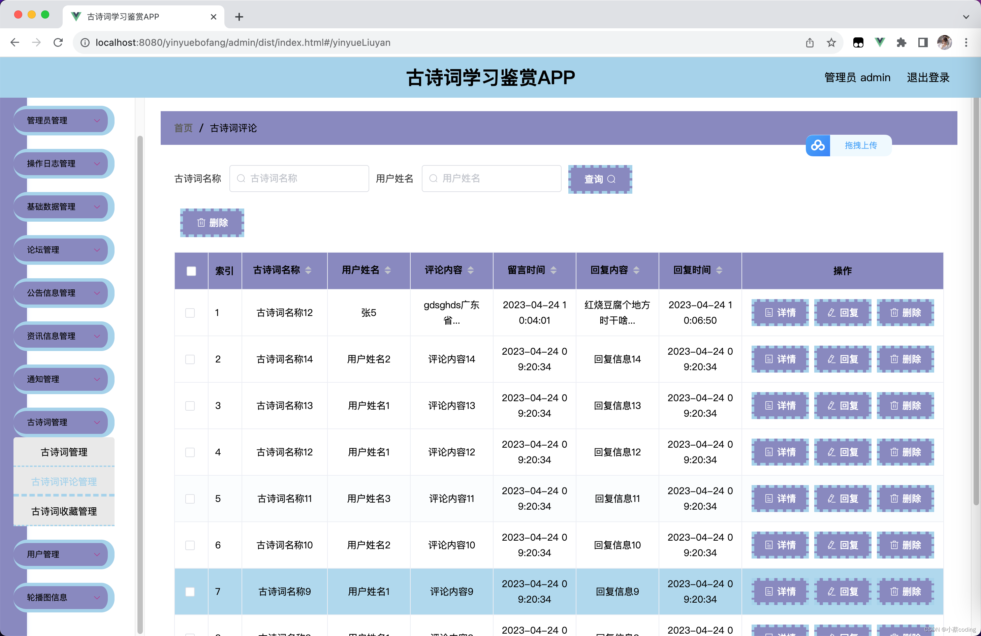Sort by 回复时间 column arrows
The image size is (981, 636).
[719, 271]
